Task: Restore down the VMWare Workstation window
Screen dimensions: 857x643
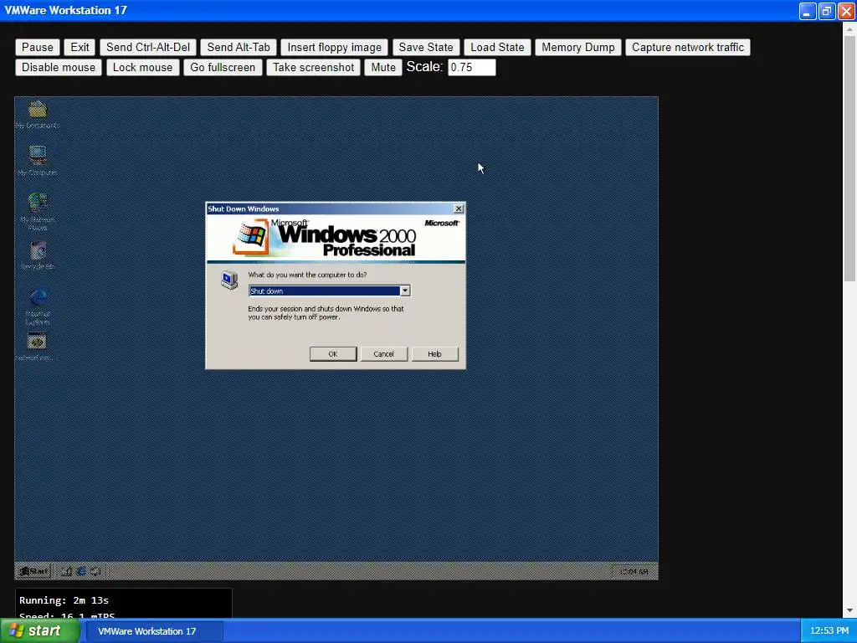Action: pyautogui.click(x=827, y=11)
